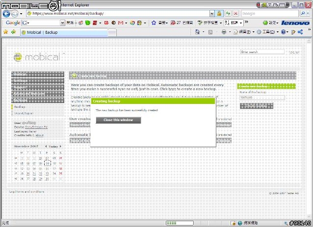Click the green Refresh page icon

pyautogui.click(x=228, y=14)
